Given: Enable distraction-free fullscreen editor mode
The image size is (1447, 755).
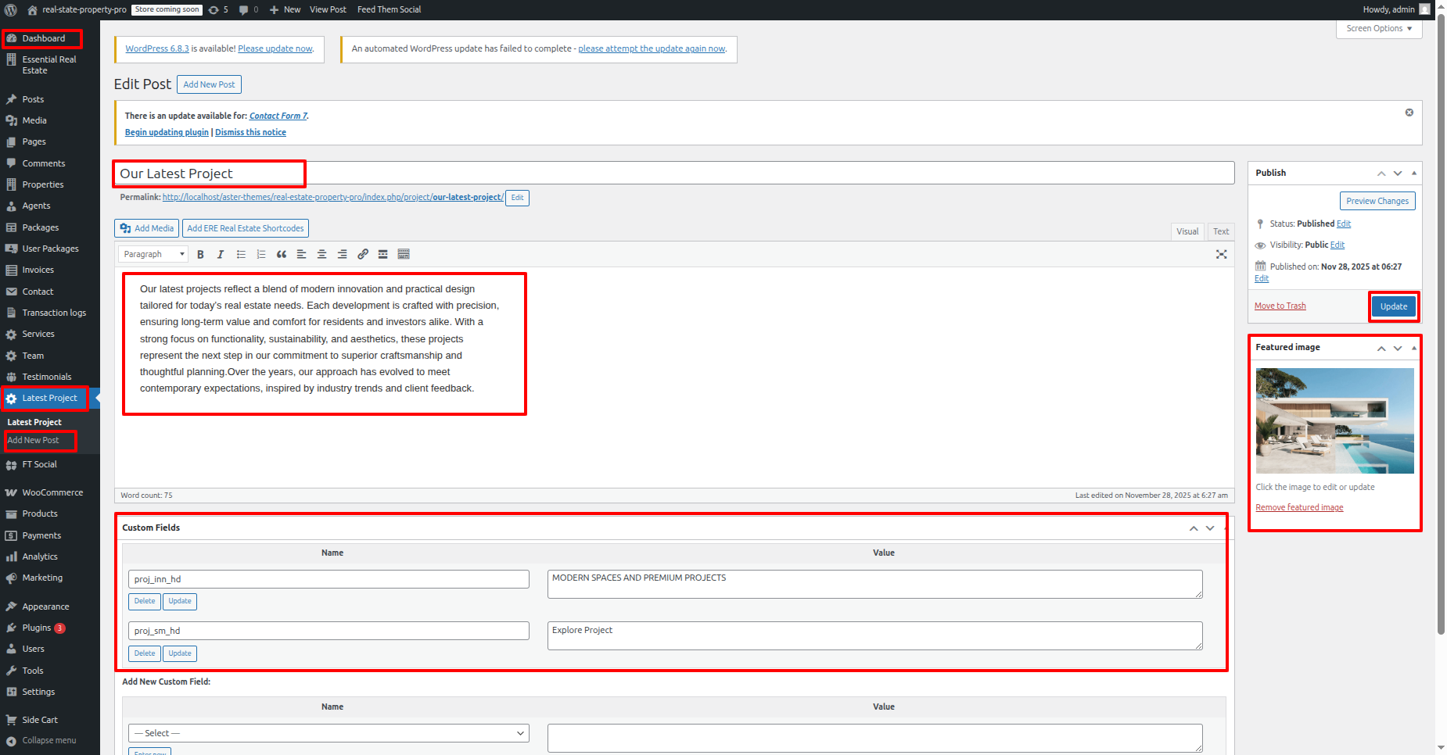Looking at the screenshot, I should pyautogui.click(x=1221, y=255).
